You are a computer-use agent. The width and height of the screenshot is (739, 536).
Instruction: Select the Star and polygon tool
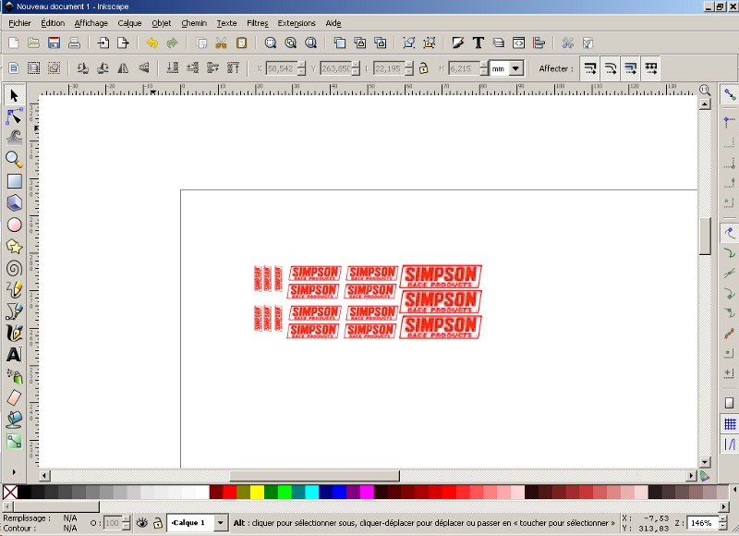point(14,247)
